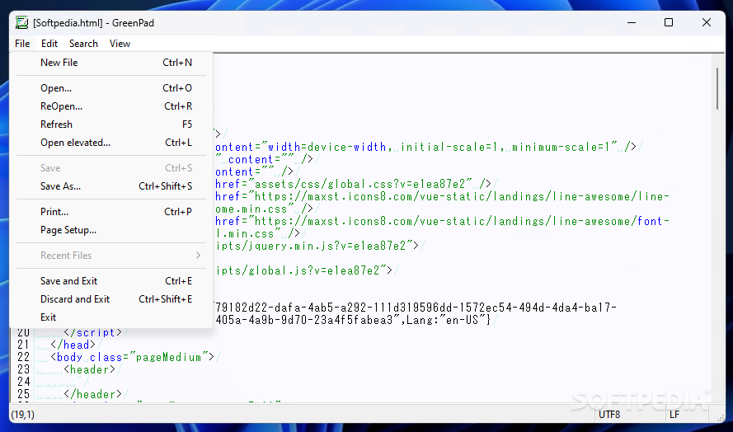Screen dimensions: 733x432
Task: Click the LF line ending indicator
Action: [674, 414]
